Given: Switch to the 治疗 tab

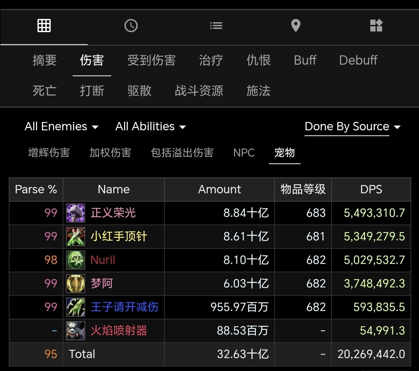Looking at the screenshot, I should (210, 60).
